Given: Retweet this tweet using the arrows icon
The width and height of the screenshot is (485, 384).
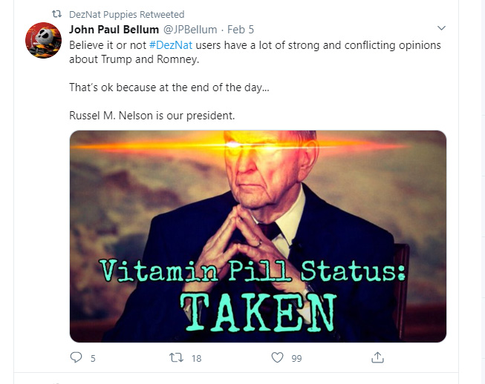Looking at the screenshot, I should (x=176, y=358).
